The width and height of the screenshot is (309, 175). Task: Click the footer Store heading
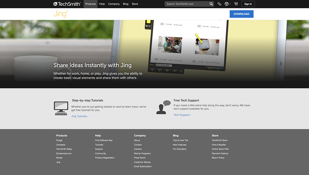215,136
